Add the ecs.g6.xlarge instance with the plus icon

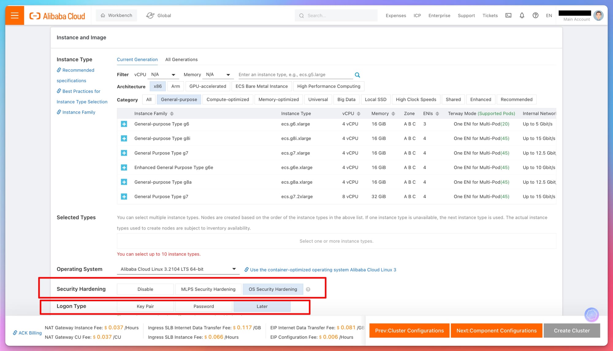coord(124,124)
